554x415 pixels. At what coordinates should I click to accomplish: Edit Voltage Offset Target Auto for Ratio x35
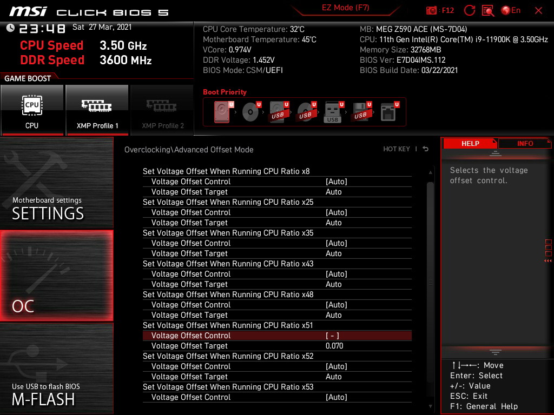point(277,253)
